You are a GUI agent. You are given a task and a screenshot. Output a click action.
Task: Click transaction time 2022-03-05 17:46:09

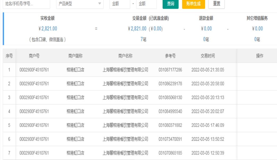pos(208,125)
